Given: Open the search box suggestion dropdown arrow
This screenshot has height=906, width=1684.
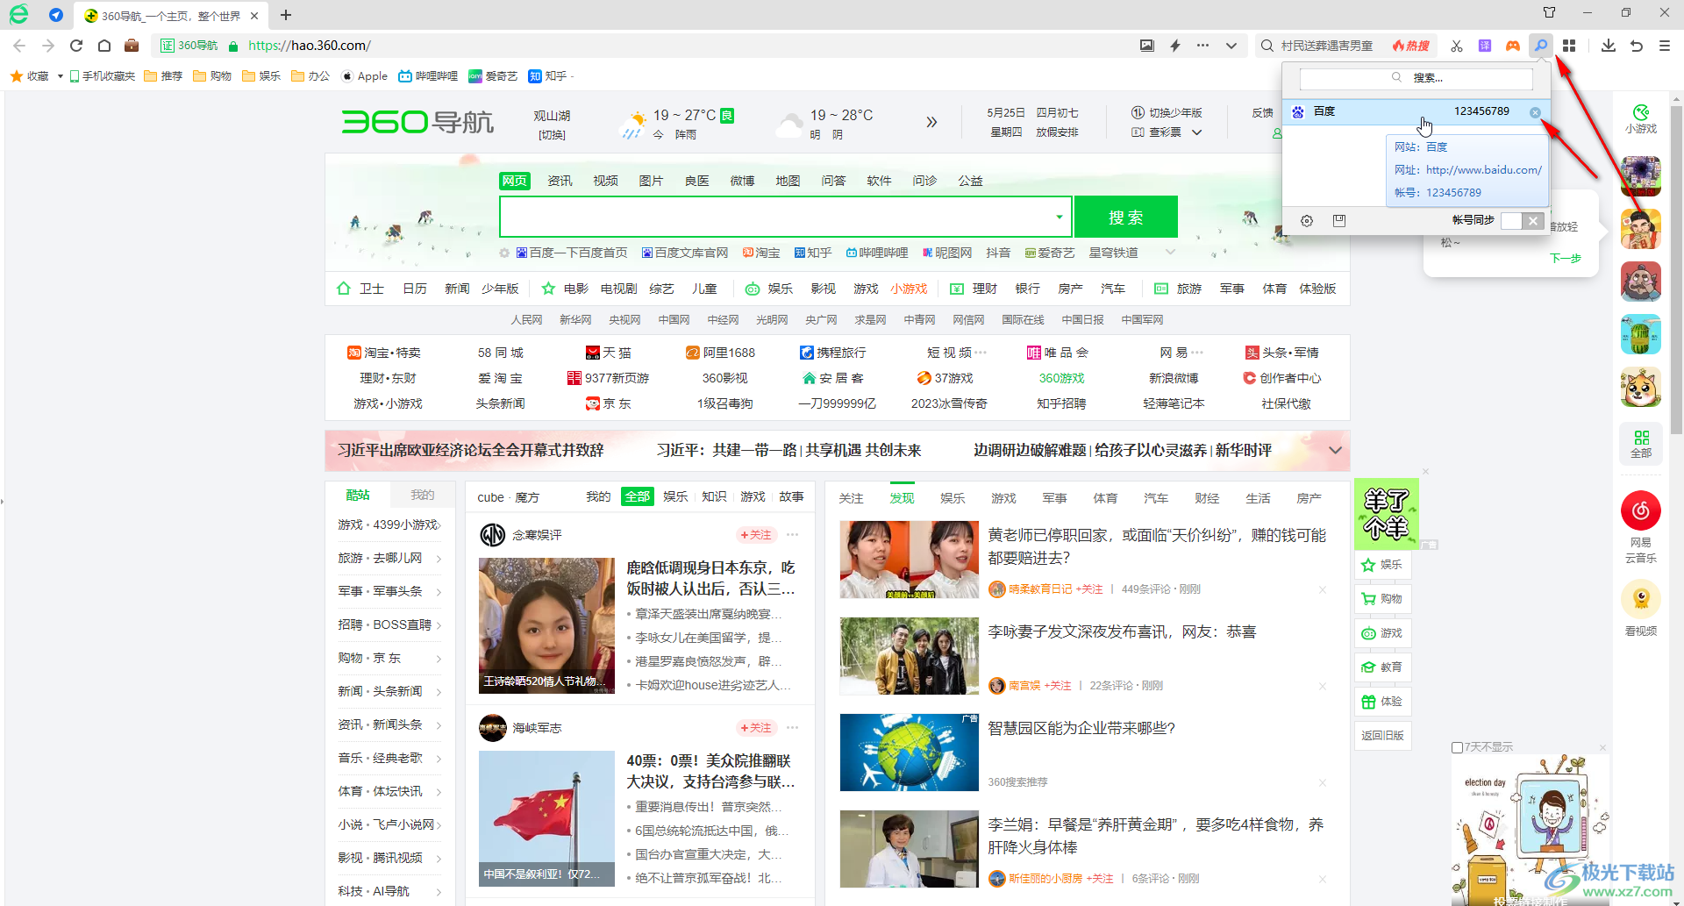Looking at the screenshot, I should coord(1060,218).
